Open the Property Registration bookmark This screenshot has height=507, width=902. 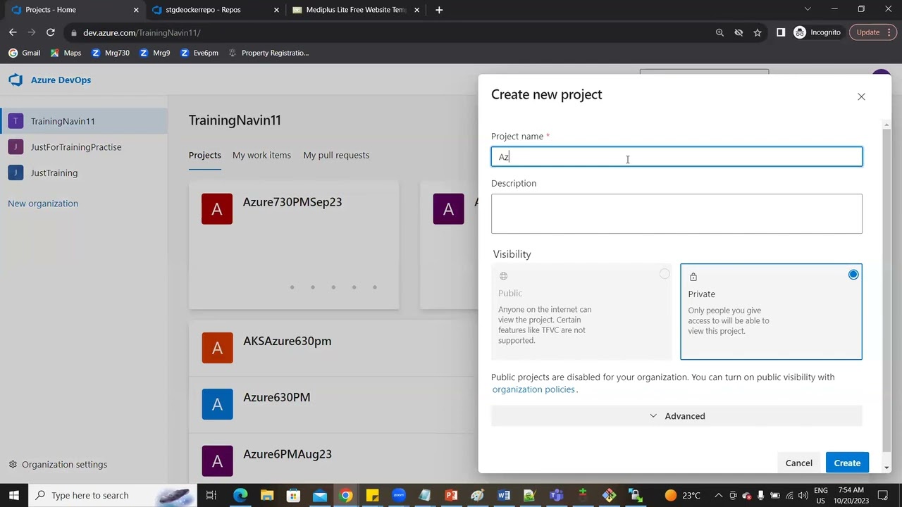click(268, 53)
